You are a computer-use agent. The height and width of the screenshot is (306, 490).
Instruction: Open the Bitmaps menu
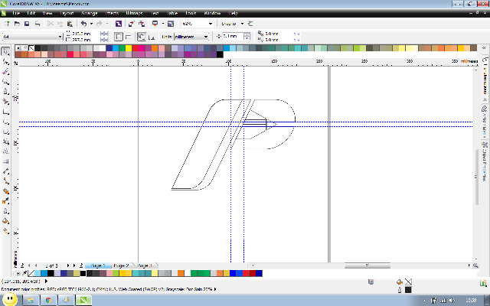[134, 14]
